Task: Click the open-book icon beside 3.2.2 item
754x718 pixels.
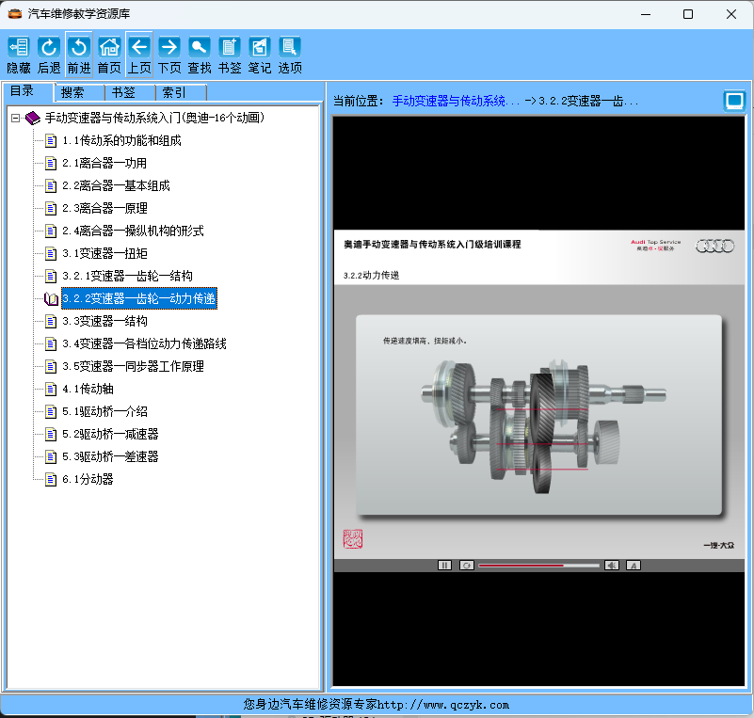Action: click(x=51, y=299)
